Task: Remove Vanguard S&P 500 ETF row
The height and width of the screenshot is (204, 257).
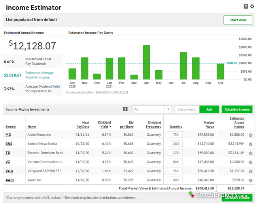Action: click(x=251, y=171)
